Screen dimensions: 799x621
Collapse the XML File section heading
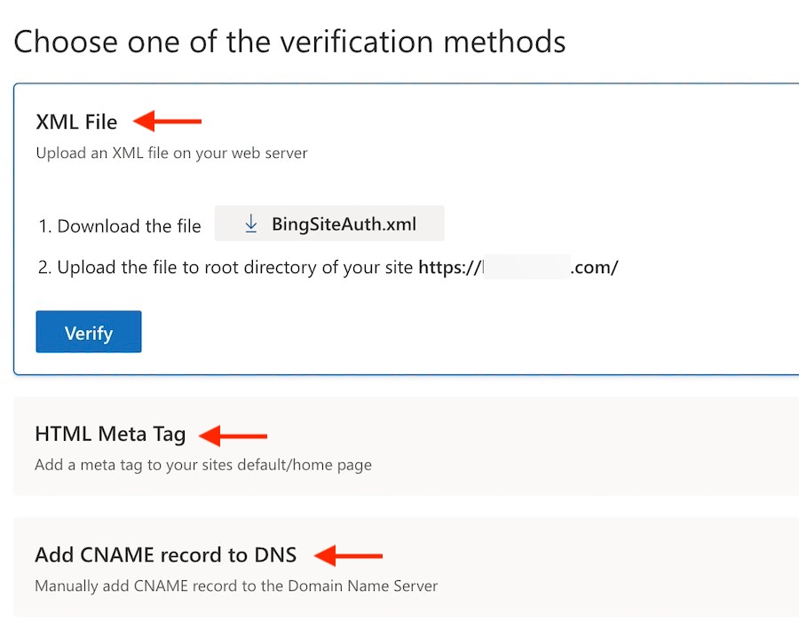click(x=76, y=122)
